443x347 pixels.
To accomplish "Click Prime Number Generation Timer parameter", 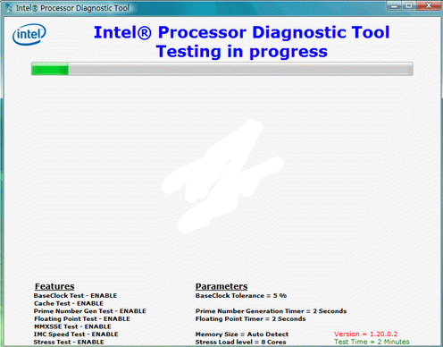I will tap(271, 311).
